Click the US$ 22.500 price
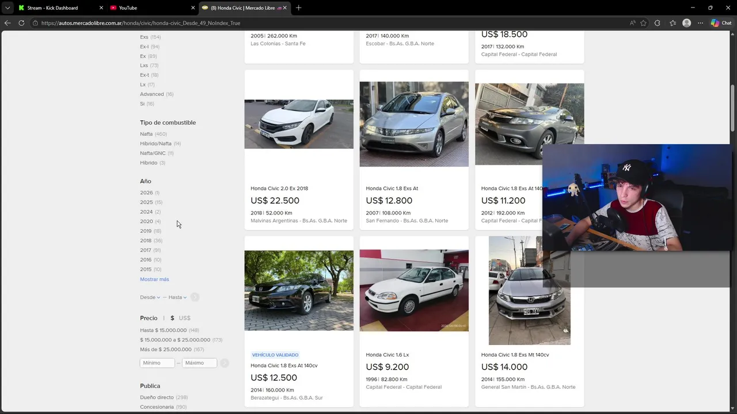 pos(275,201)
